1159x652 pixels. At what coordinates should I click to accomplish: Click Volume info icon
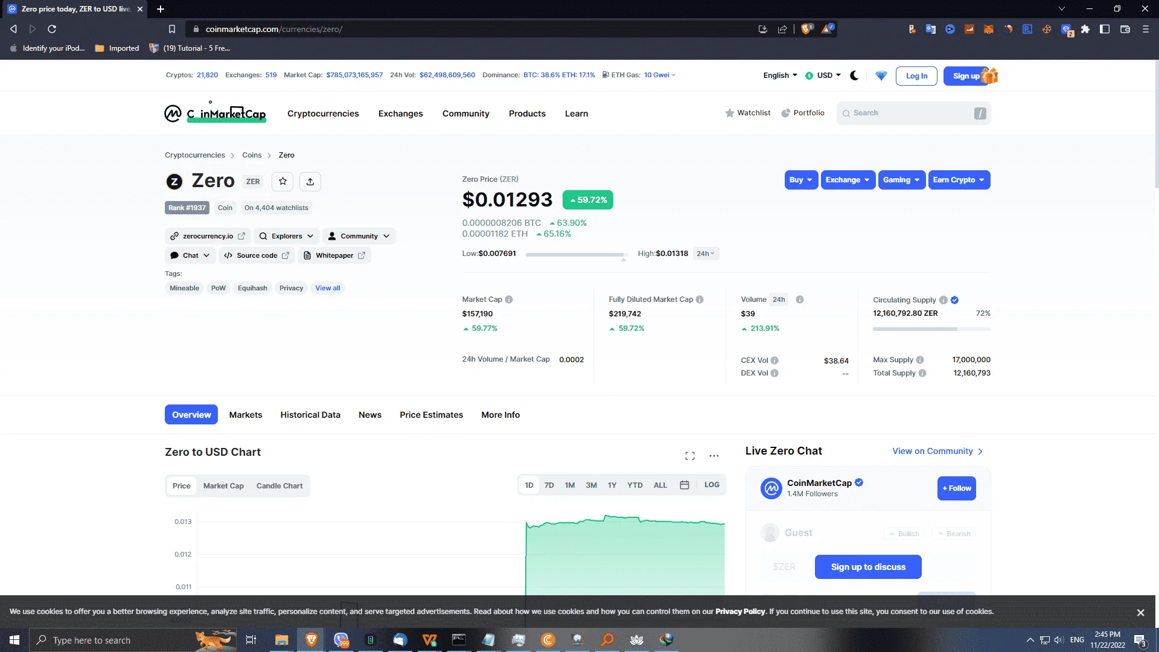point(800,299)
